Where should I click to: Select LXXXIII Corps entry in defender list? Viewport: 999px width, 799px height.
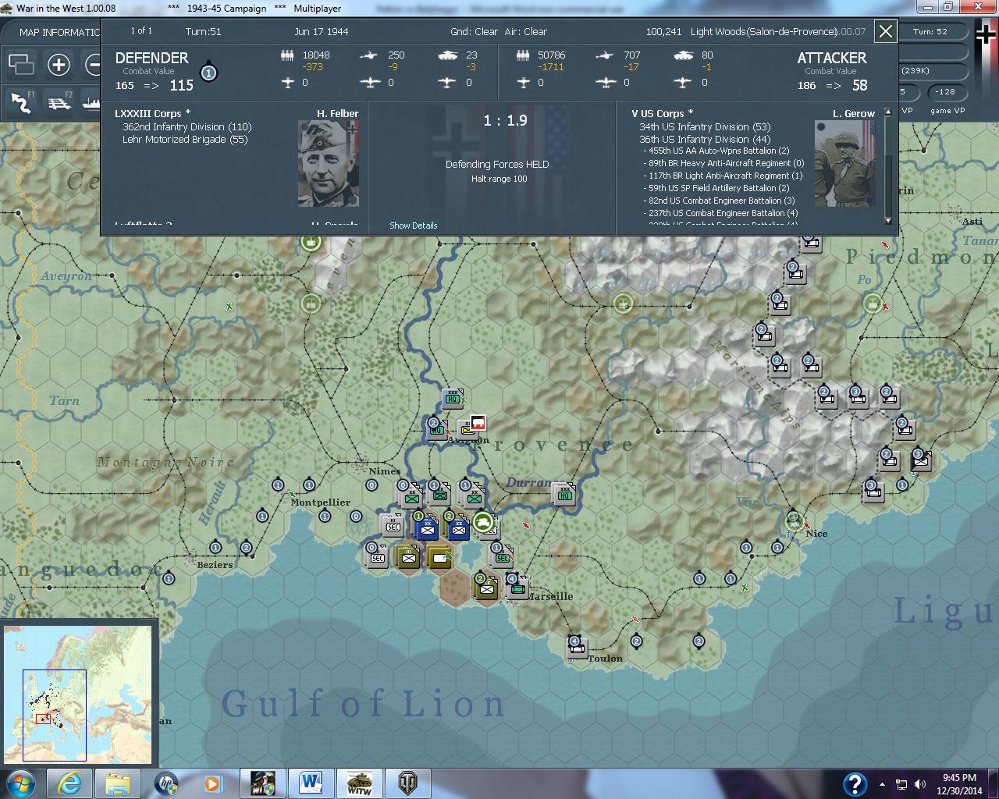[153, 113]
